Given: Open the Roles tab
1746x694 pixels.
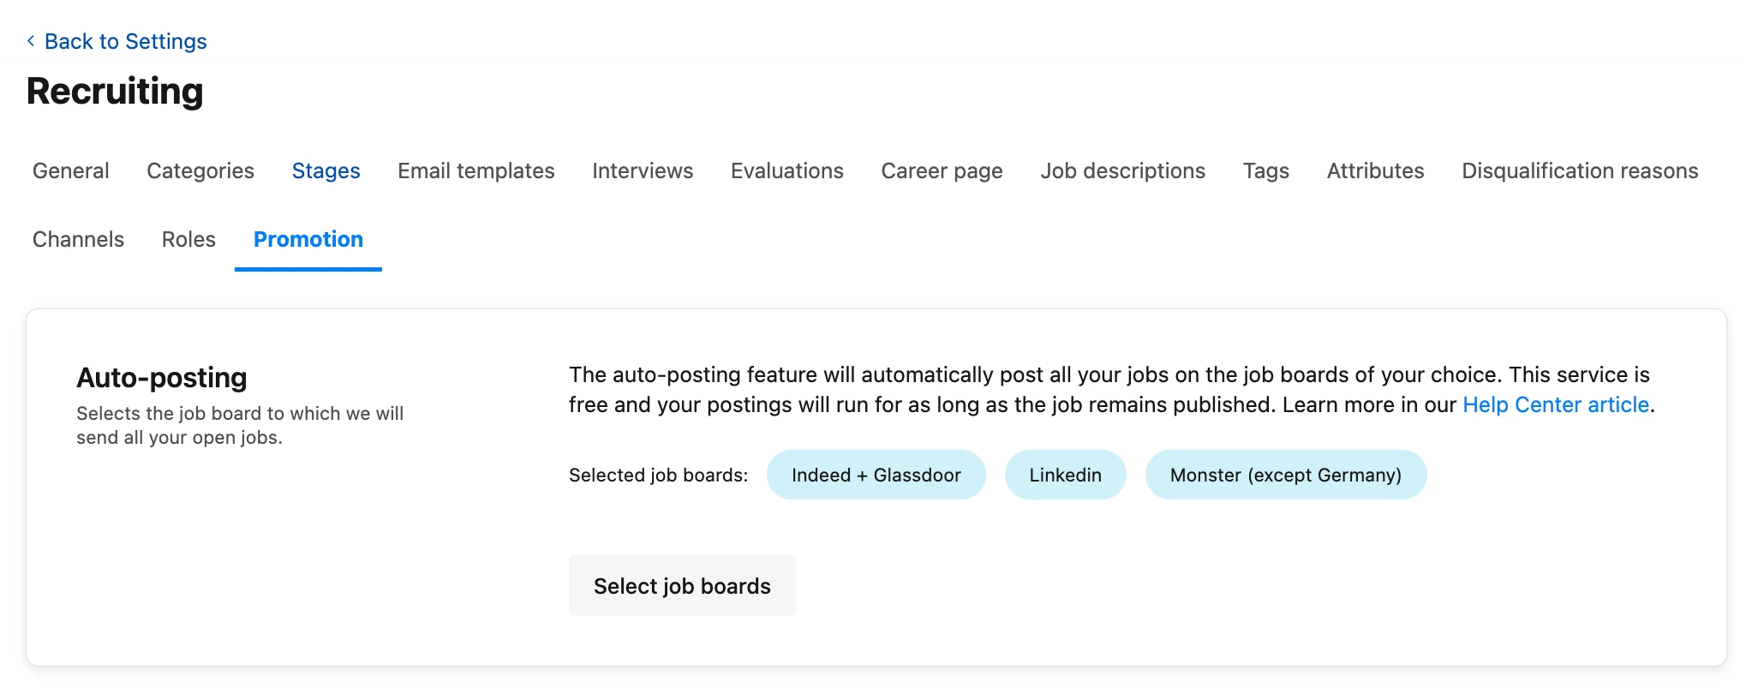Looking at the screenshot, I should [188, 239].
